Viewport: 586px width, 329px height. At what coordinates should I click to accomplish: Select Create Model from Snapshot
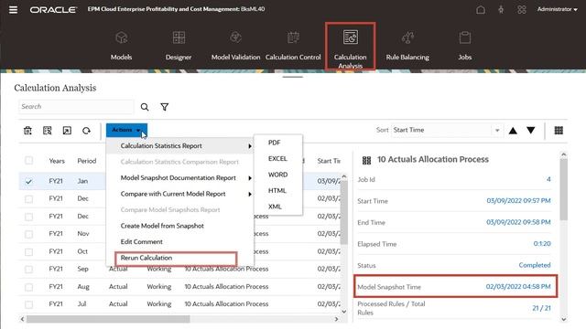click(x=162, y=226)
